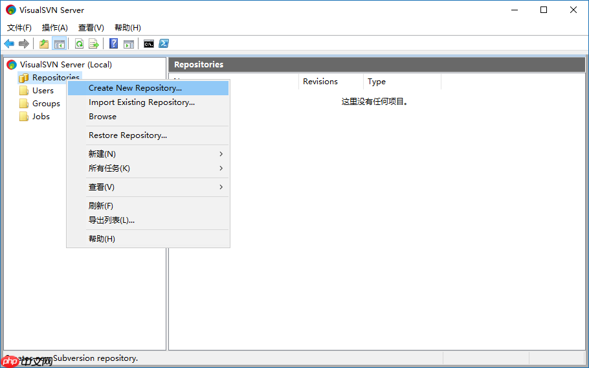This screenshot has height=368, width=589.
Task: Open the PowerShell toolbar icon
Action: 164,43
